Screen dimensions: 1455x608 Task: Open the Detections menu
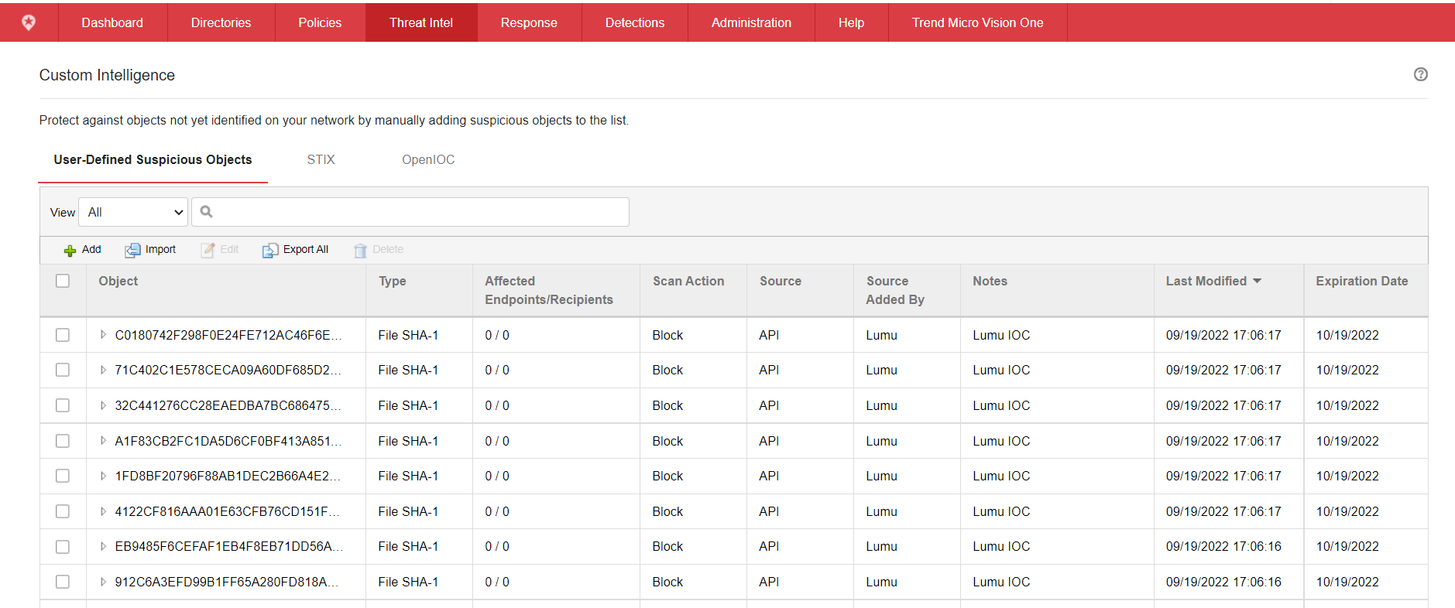pyautogui.click(x=634, y=22)
